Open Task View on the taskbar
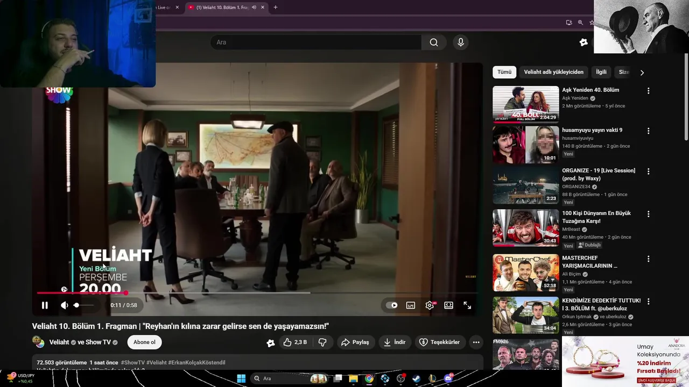Image resolution: width=689 pixels, height=387 pixels. (x=338, y=378)
